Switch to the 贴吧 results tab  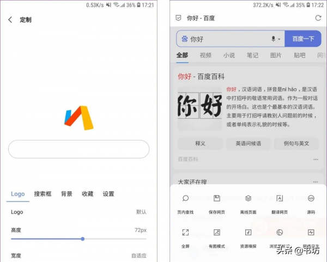299,55
